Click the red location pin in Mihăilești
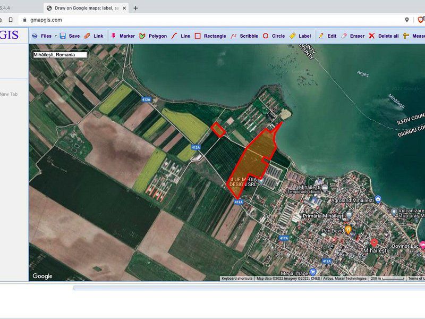Viewport: 425px width, 319px height. point(374,241)
